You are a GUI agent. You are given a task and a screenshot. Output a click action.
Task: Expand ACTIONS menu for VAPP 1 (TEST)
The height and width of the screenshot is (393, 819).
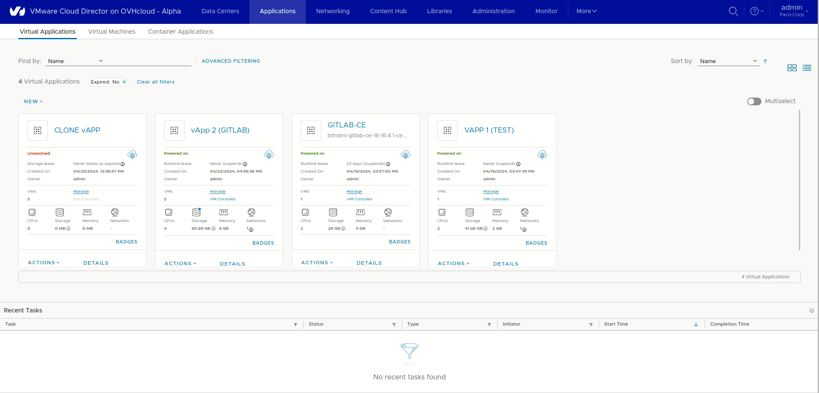[453, 263]
